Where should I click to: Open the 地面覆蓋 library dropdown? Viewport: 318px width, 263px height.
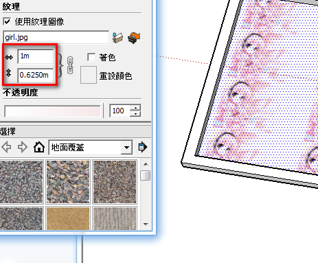126,147
